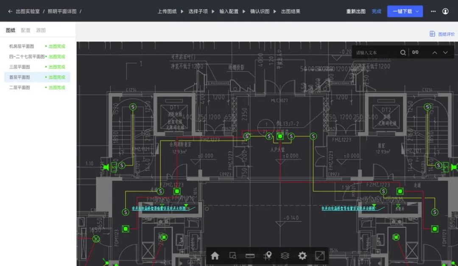This screenshot has height=266, width=458.
Task: Click the 一键下载 button
Action: click(405, 11)
